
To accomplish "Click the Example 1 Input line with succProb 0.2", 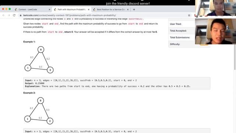I will [81, 81].
